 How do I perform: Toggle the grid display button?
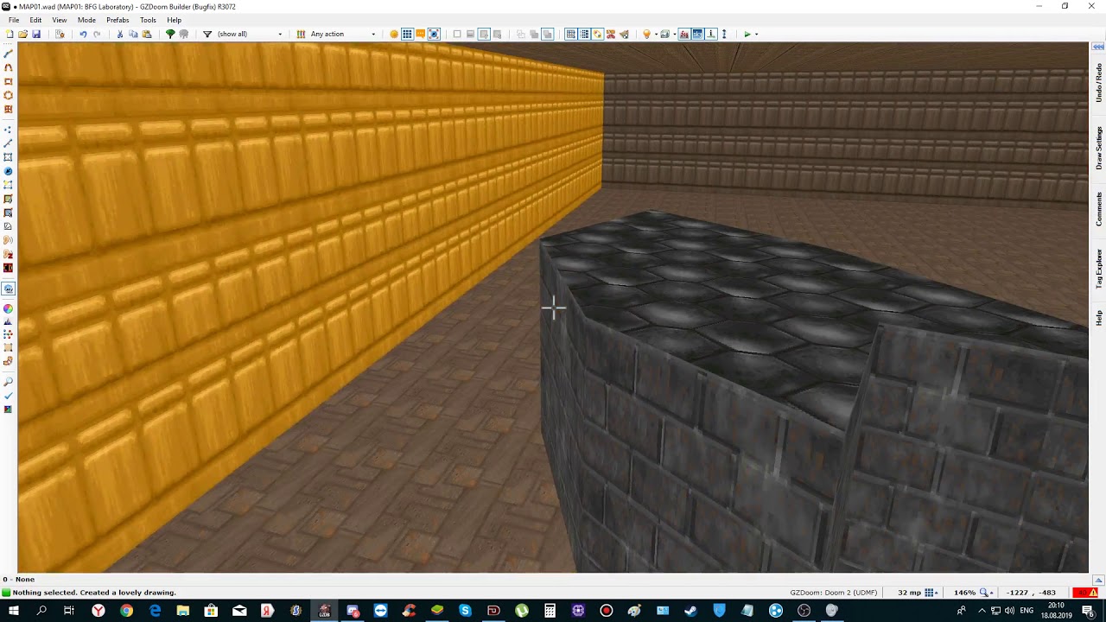point(407,34)
